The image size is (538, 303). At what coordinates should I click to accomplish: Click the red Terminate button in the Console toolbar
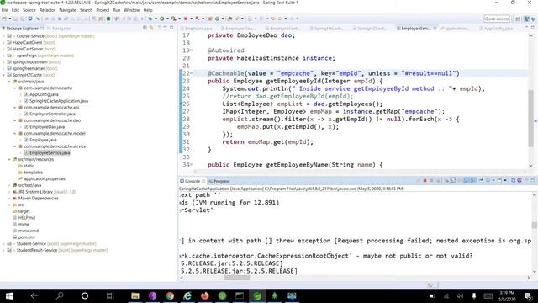(425, 181)
